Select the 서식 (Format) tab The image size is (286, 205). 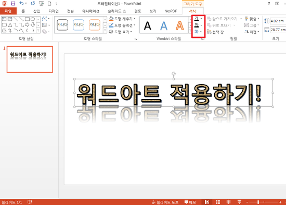(x=192, y=11)
